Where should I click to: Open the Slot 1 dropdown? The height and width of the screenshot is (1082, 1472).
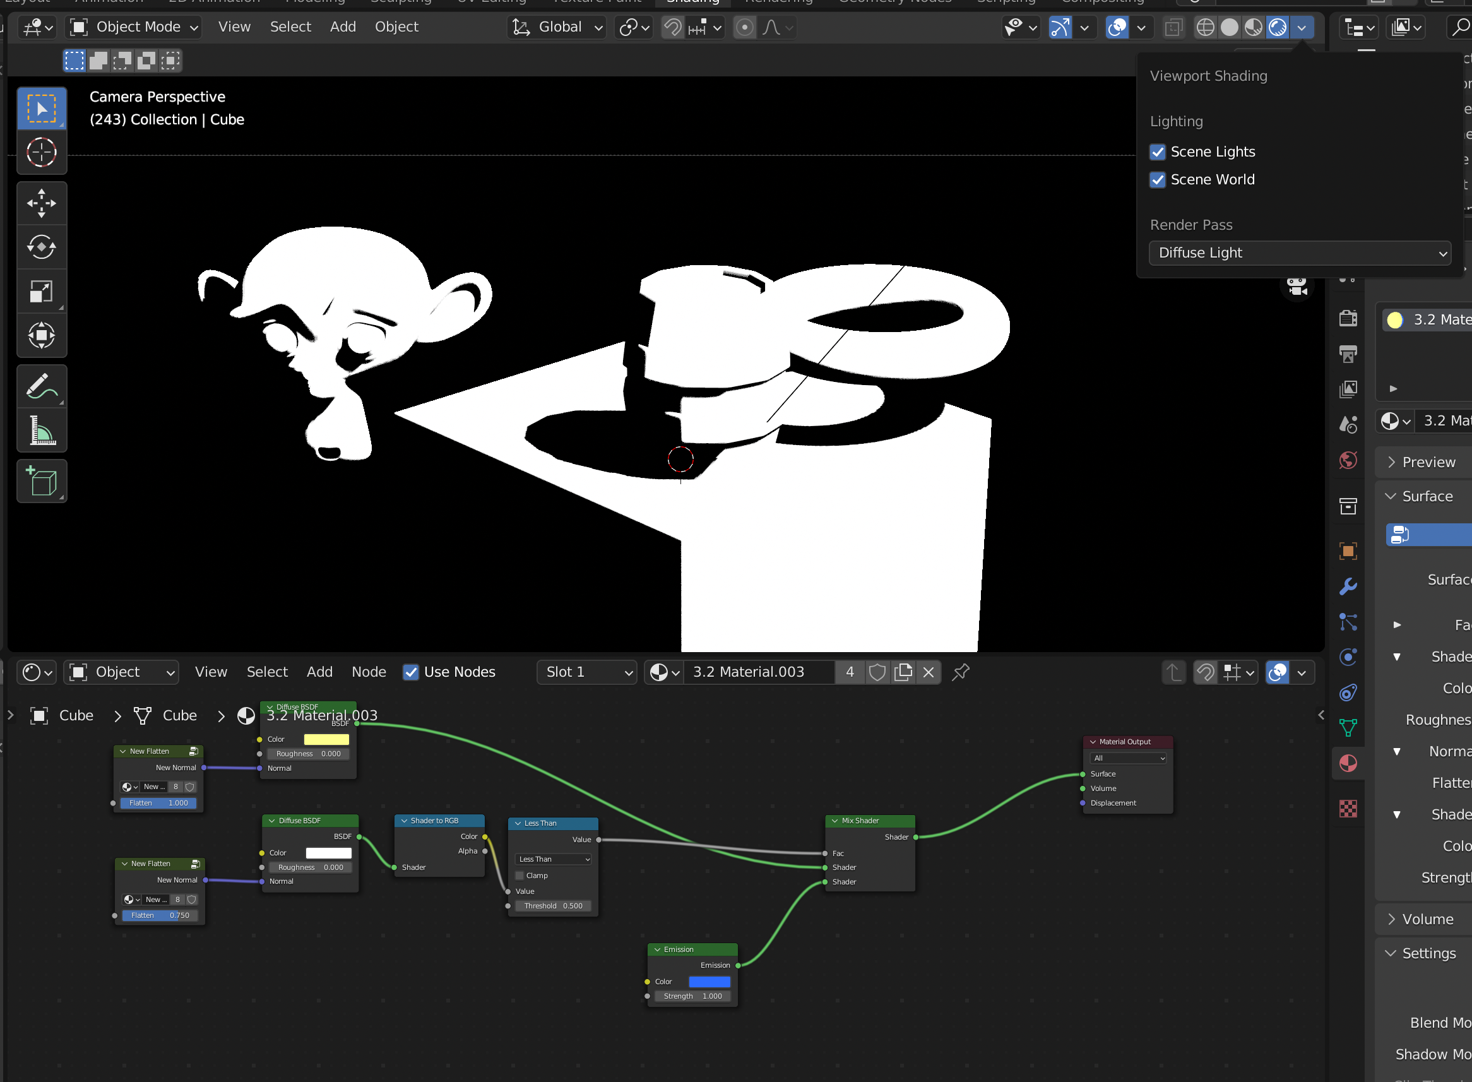586,672
